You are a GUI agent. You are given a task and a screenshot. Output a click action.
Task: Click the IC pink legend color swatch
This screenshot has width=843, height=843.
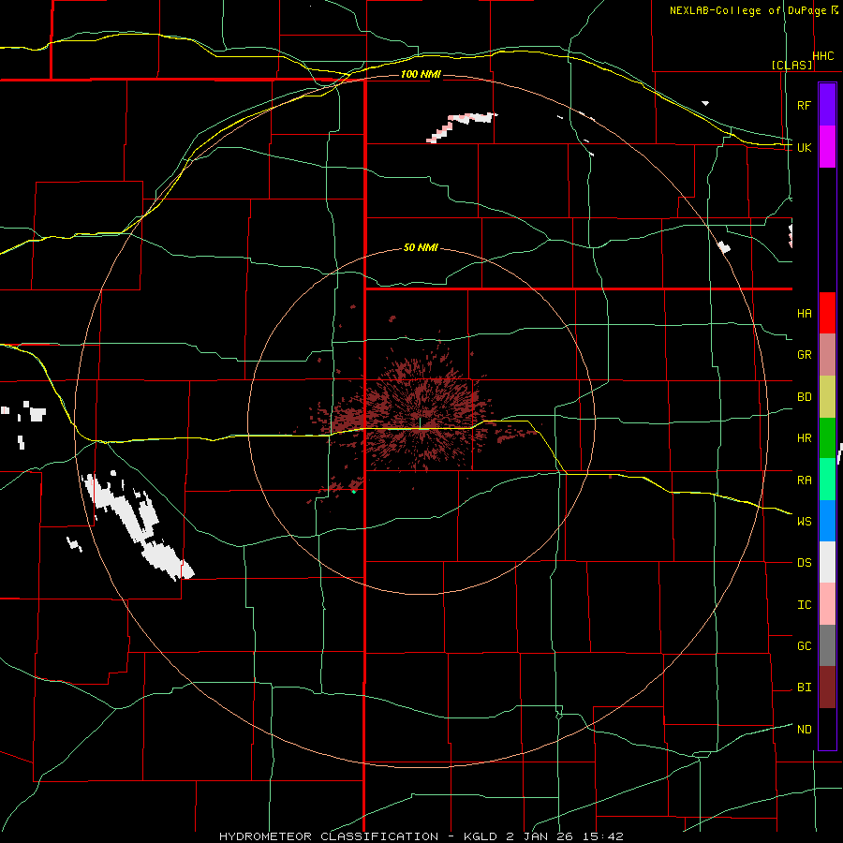point(827,604)
